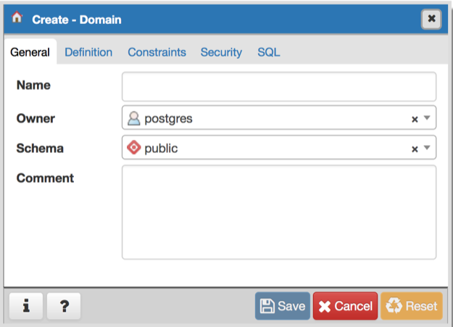Click inside the Comment text area
The image size is (453, 327).
(278, 212)
